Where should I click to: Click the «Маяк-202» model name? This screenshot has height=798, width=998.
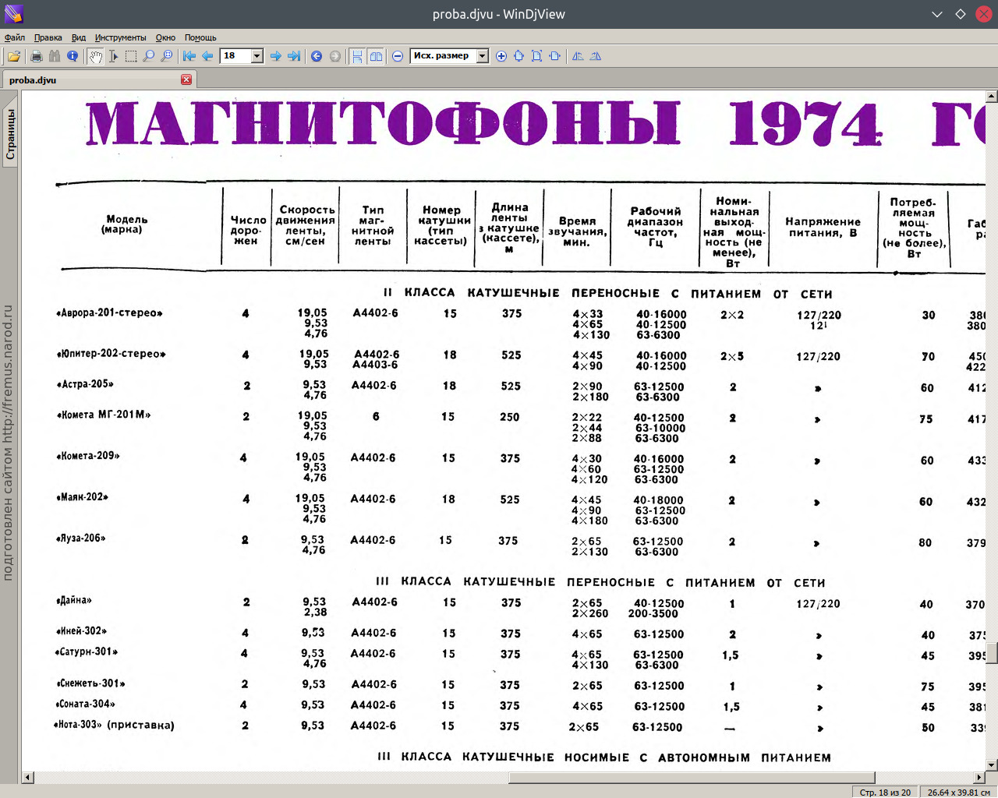[82, 496]
